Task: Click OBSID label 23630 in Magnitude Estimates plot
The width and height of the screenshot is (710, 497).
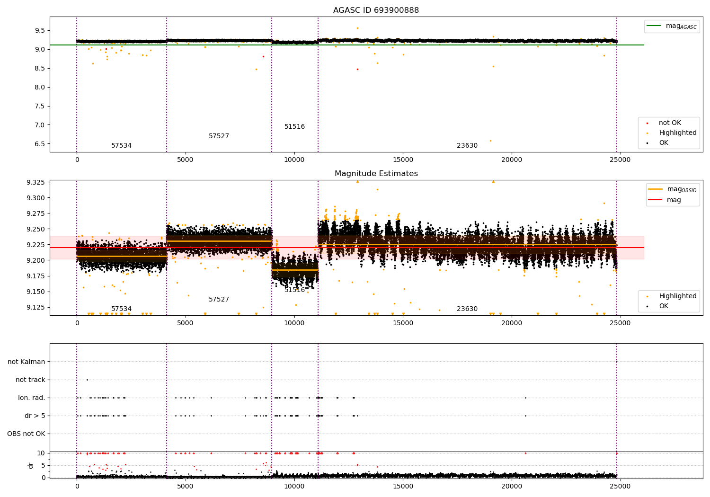Action: click(467, 309)
